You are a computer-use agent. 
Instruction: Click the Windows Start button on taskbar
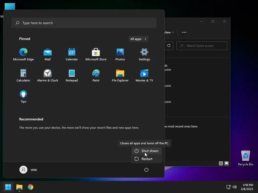8,187
